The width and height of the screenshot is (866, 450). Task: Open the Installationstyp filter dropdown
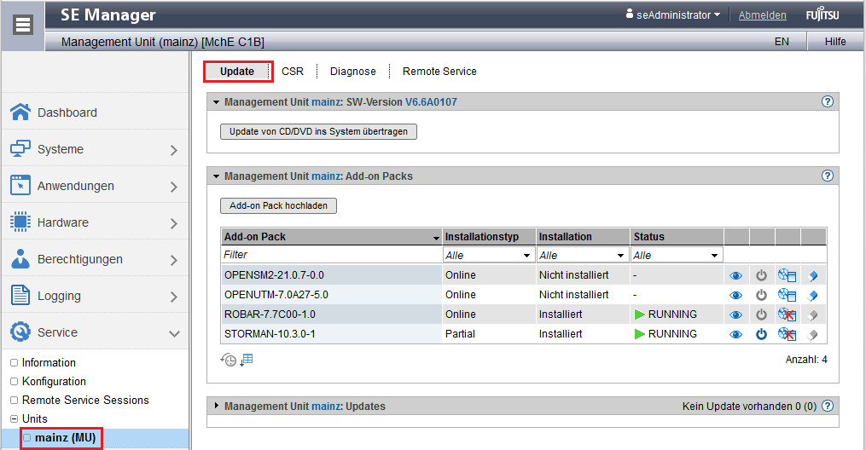pyautogui.click(x=488, y=255)
